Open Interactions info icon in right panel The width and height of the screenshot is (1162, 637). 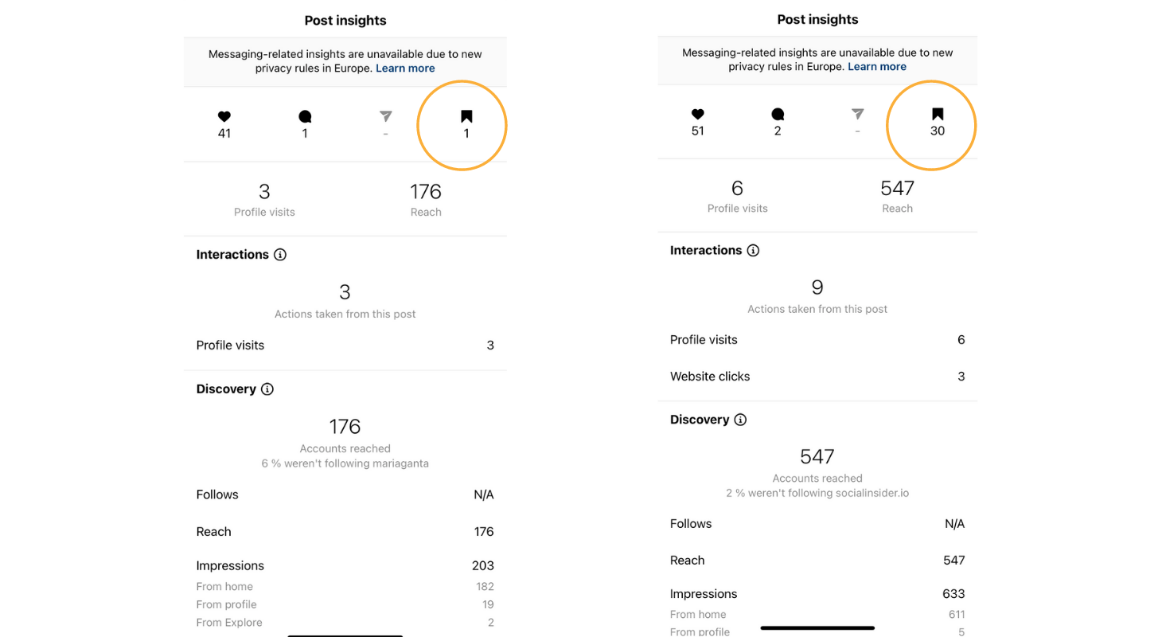coord(753,250)
